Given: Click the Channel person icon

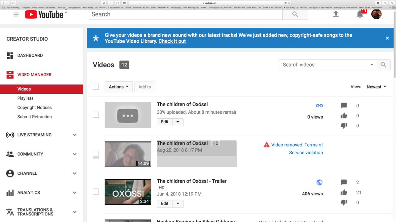Looking at the screenshot, I should click(10, 173).
